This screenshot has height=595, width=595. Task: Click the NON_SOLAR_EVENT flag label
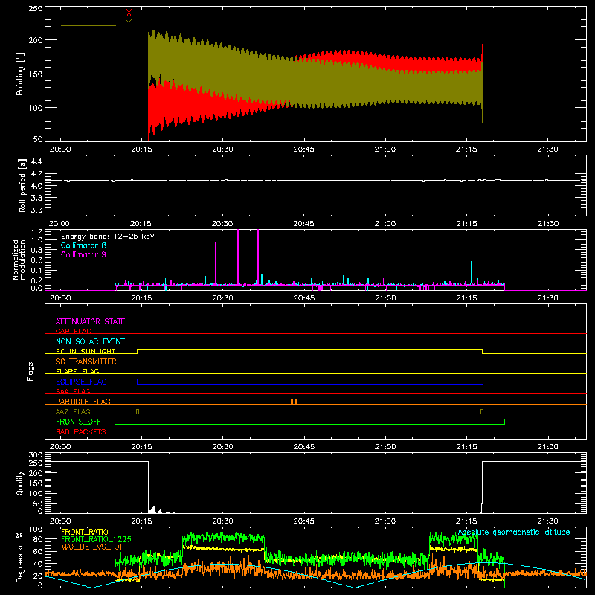90,341
